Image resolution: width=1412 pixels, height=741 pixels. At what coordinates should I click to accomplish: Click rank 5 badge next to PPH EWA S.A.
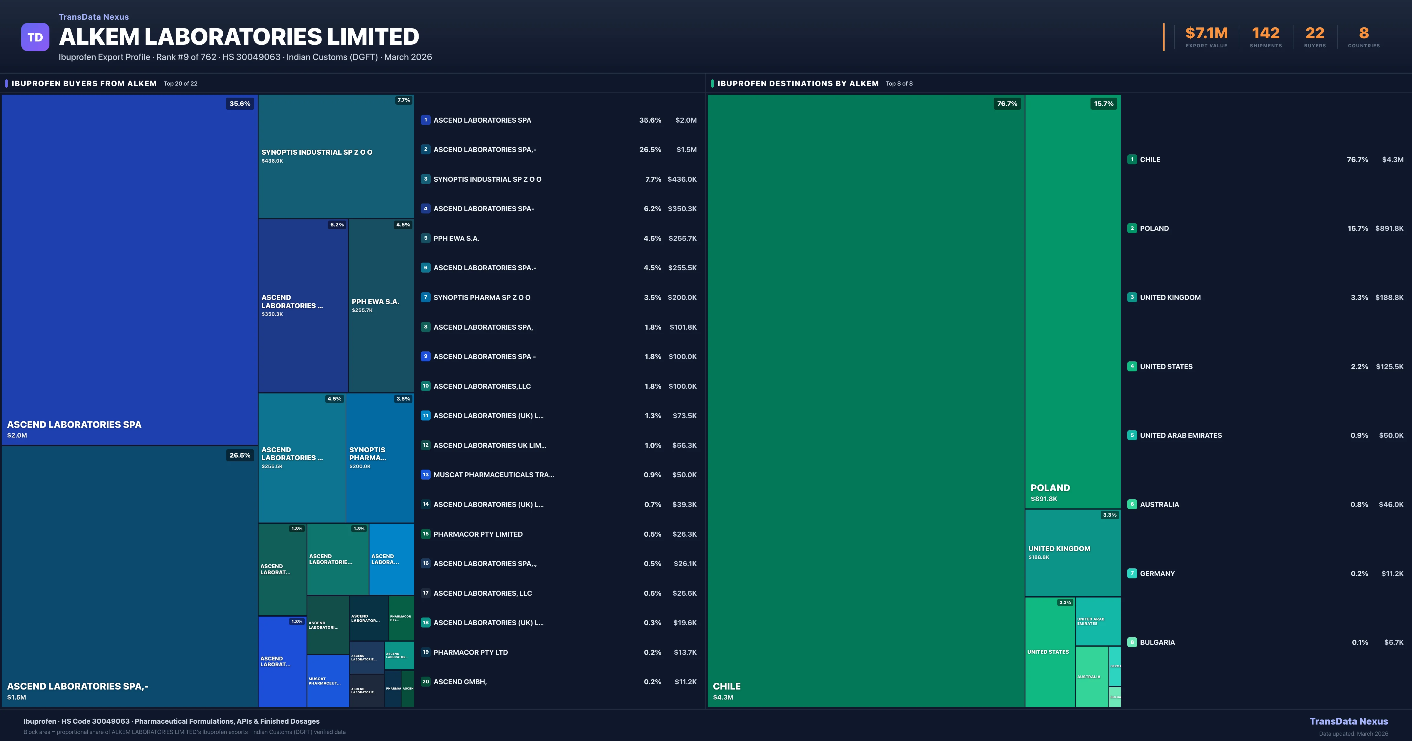(425, 238)
